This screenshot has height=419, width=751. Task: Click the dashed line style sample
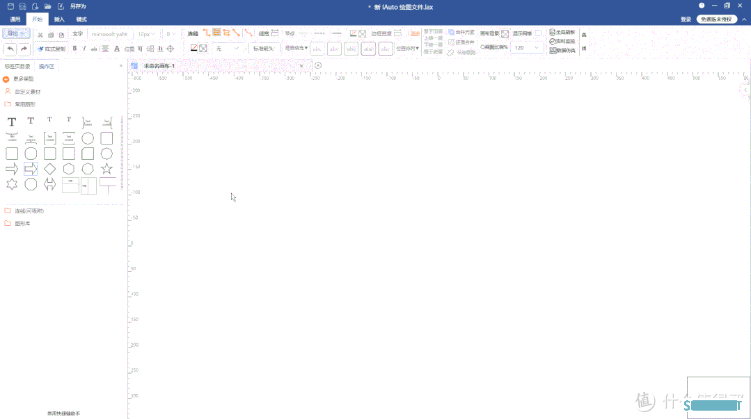(x=320, y=33)
